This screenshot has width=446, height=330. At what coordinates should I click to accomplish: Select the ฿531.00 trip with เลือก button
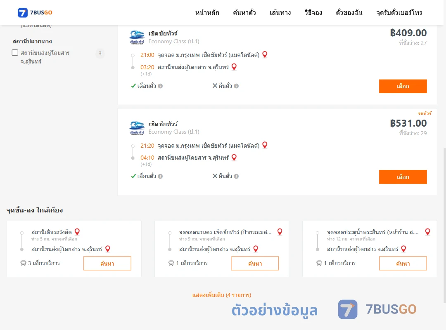(x=403, y=177)
